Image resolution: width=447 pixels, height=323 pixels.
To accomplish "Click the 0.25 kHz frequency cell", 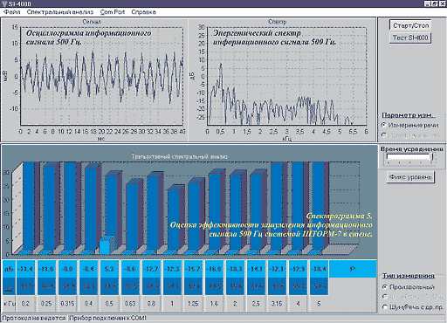I will (x=46, y=304).
